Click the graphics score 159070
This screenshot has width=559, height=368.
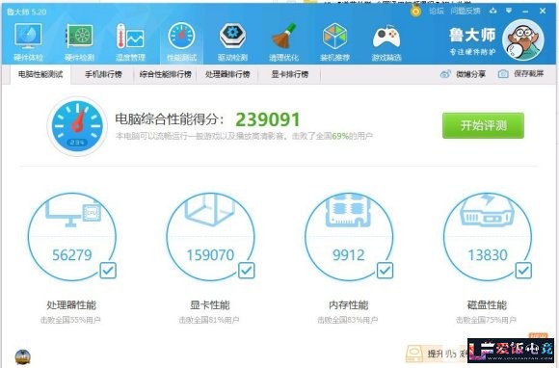click(x=210, y=255)
